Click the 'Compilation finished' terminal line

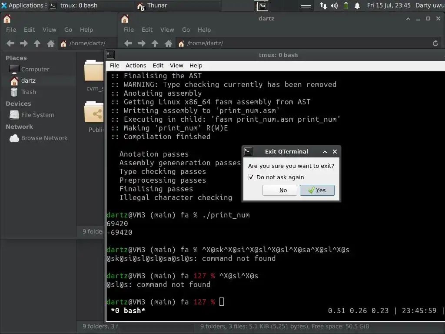pyautogui.click(x=167, y=137)
